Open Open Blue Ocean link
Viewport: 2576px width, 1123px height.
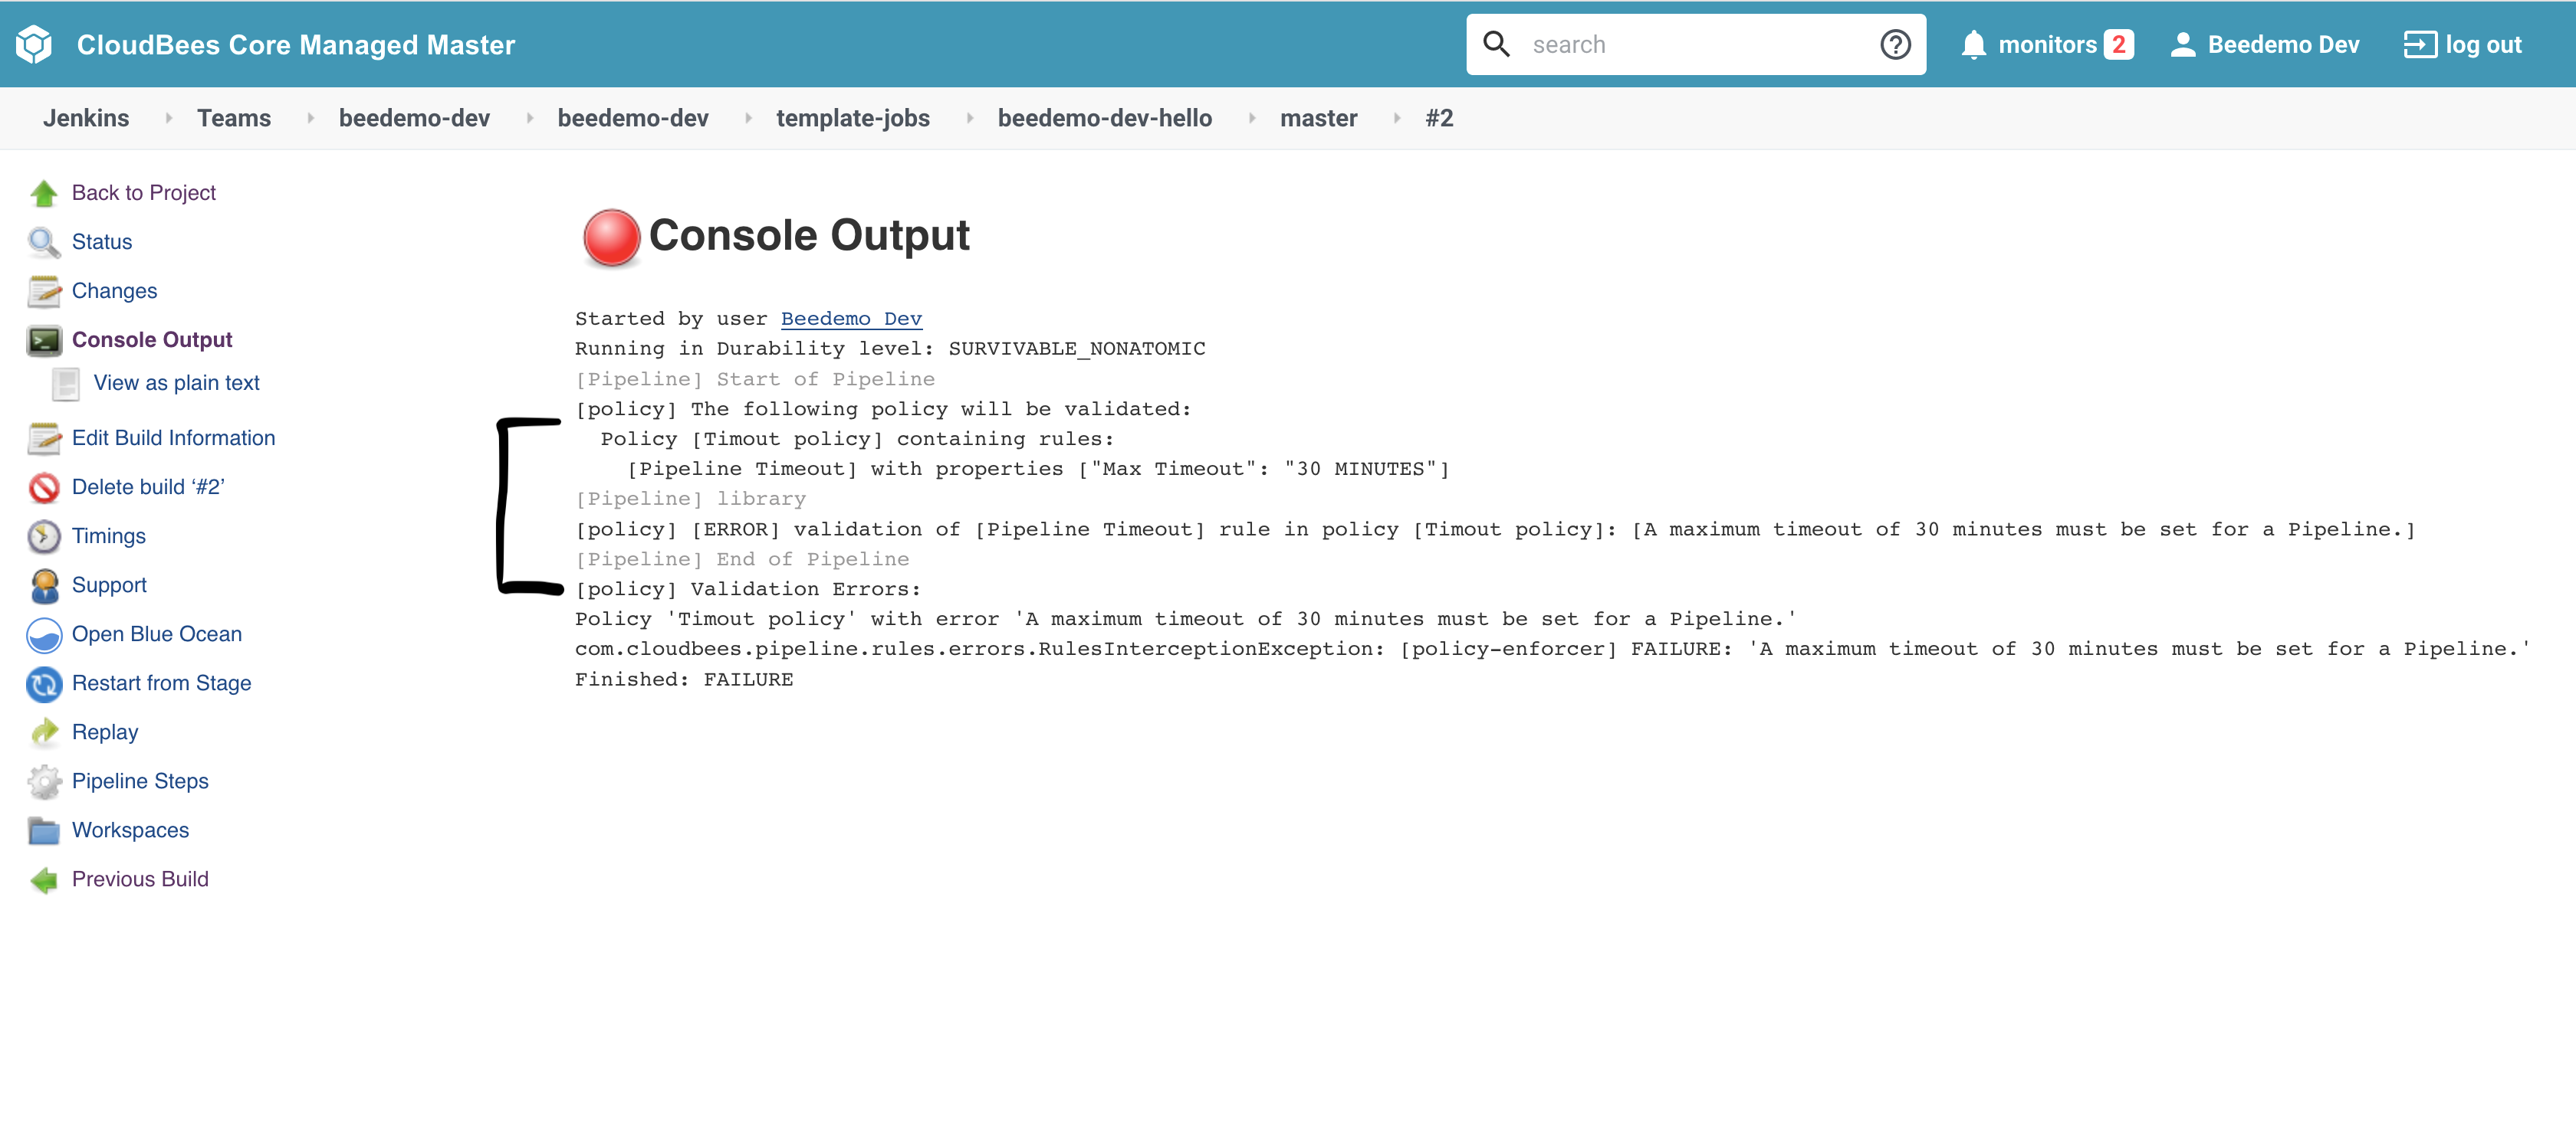coord(157,634)
